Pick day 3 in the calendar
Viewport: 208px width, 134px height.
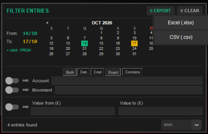(x=135, y=33)
